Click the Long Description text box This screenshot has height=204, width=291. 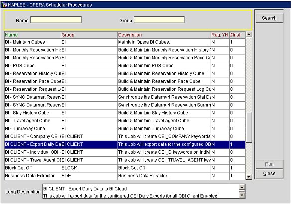(141, 191)
